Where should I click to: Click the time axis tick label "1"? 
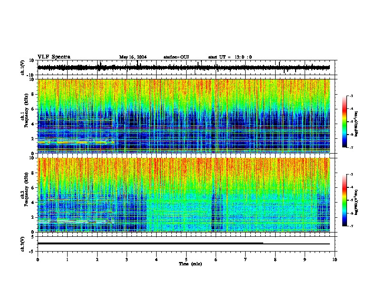67,260
